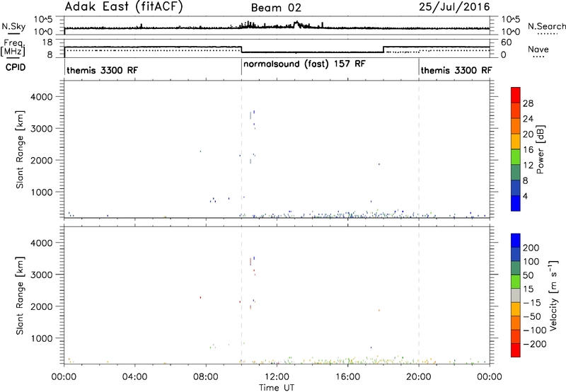Click the '60' tick on the Nave axis
The image size is (566, 392).
point(507,42)
